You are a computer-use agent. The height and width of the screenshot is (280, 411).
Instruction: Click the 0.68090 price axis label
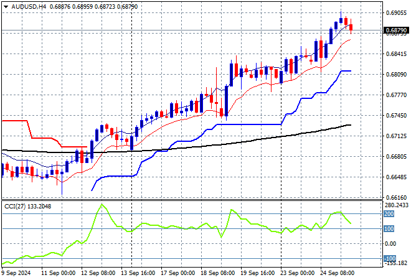click(396, 75)
